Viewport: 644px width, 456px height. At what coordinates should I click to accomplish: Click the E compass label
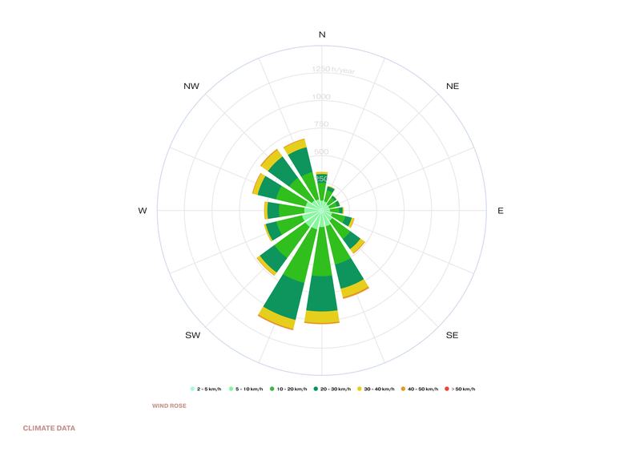(x=501, y=211)
